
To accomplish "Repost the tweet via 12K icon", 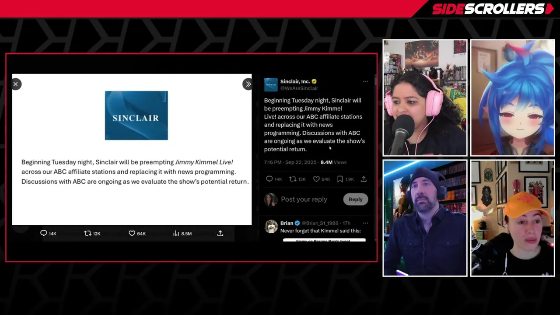I will 293,179.
